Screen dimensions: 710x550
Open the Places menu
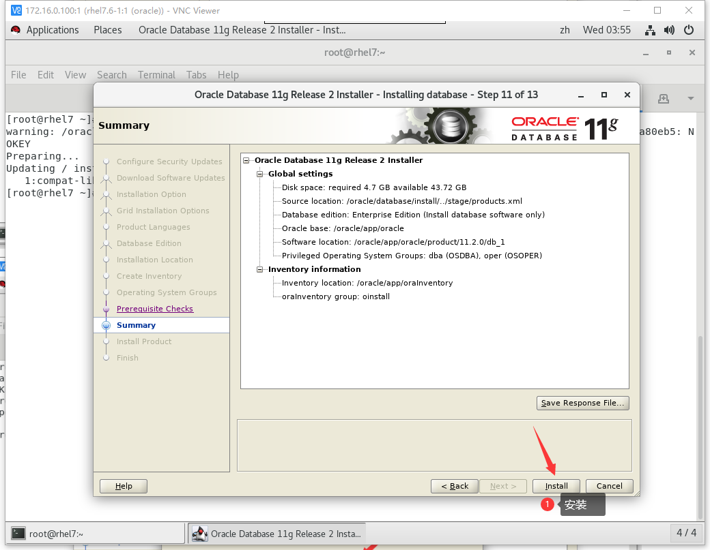pyautogui.click(x=108, y=30)
